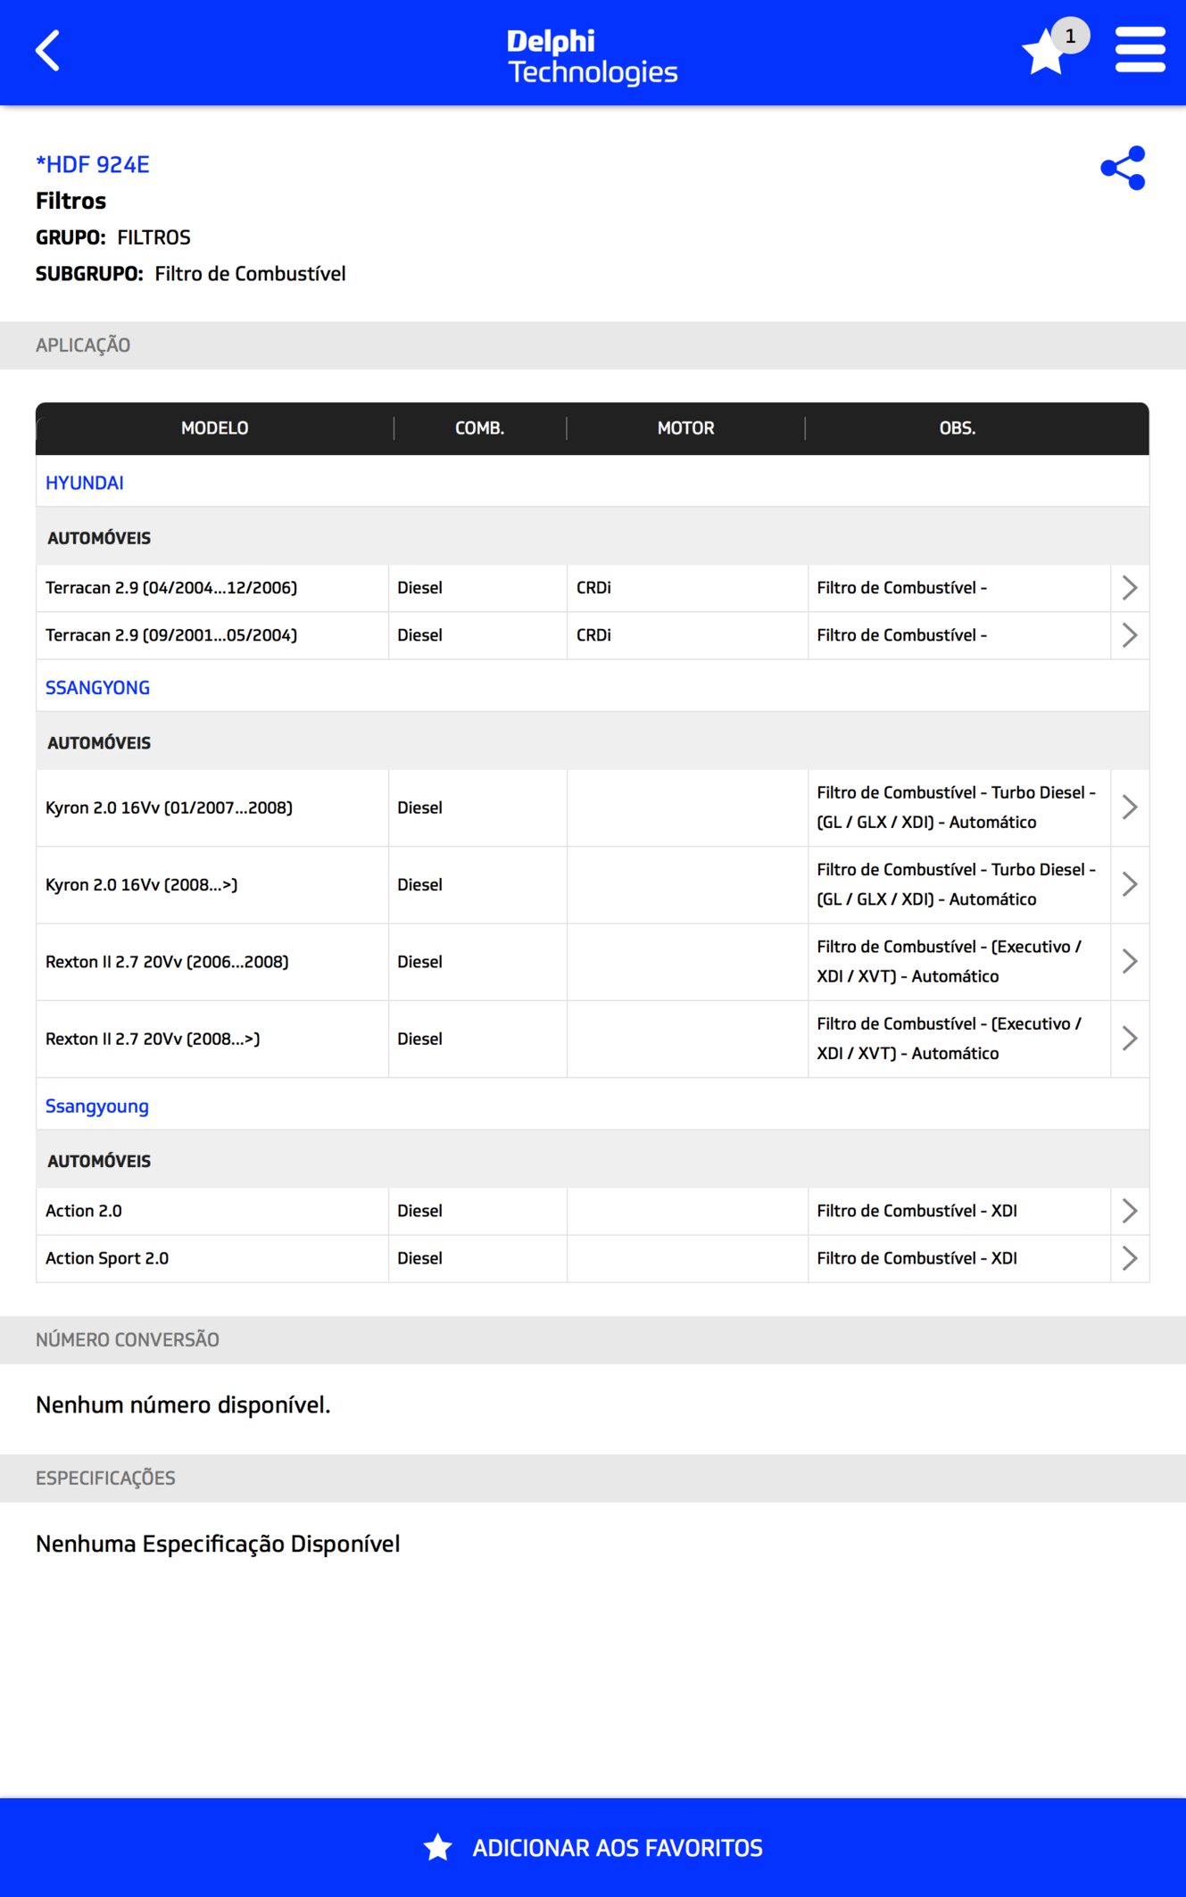
Task: Expand Rexton II 2.7 20Vv (2006...2008) chevron
Action: 1129,962
